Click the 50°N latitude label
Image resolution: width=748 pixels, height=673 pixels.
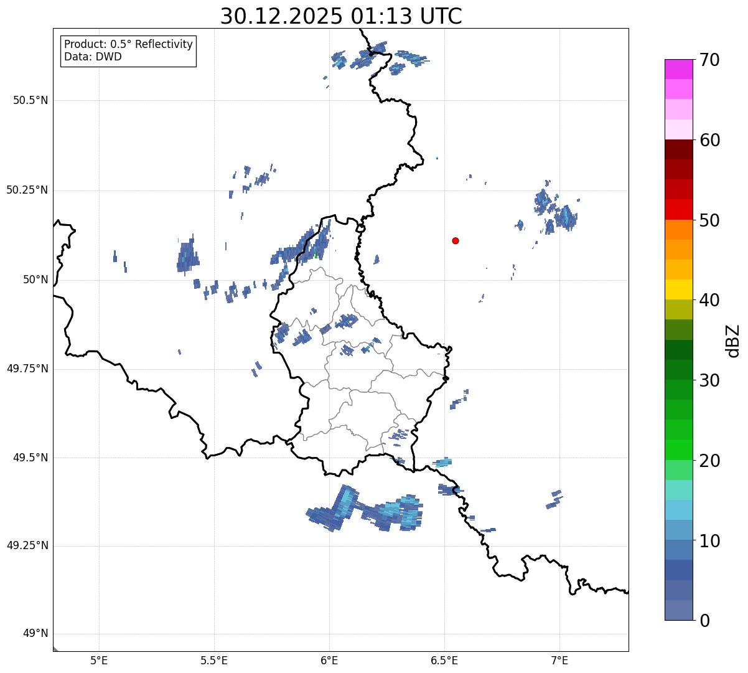click(x=35, y=280)
